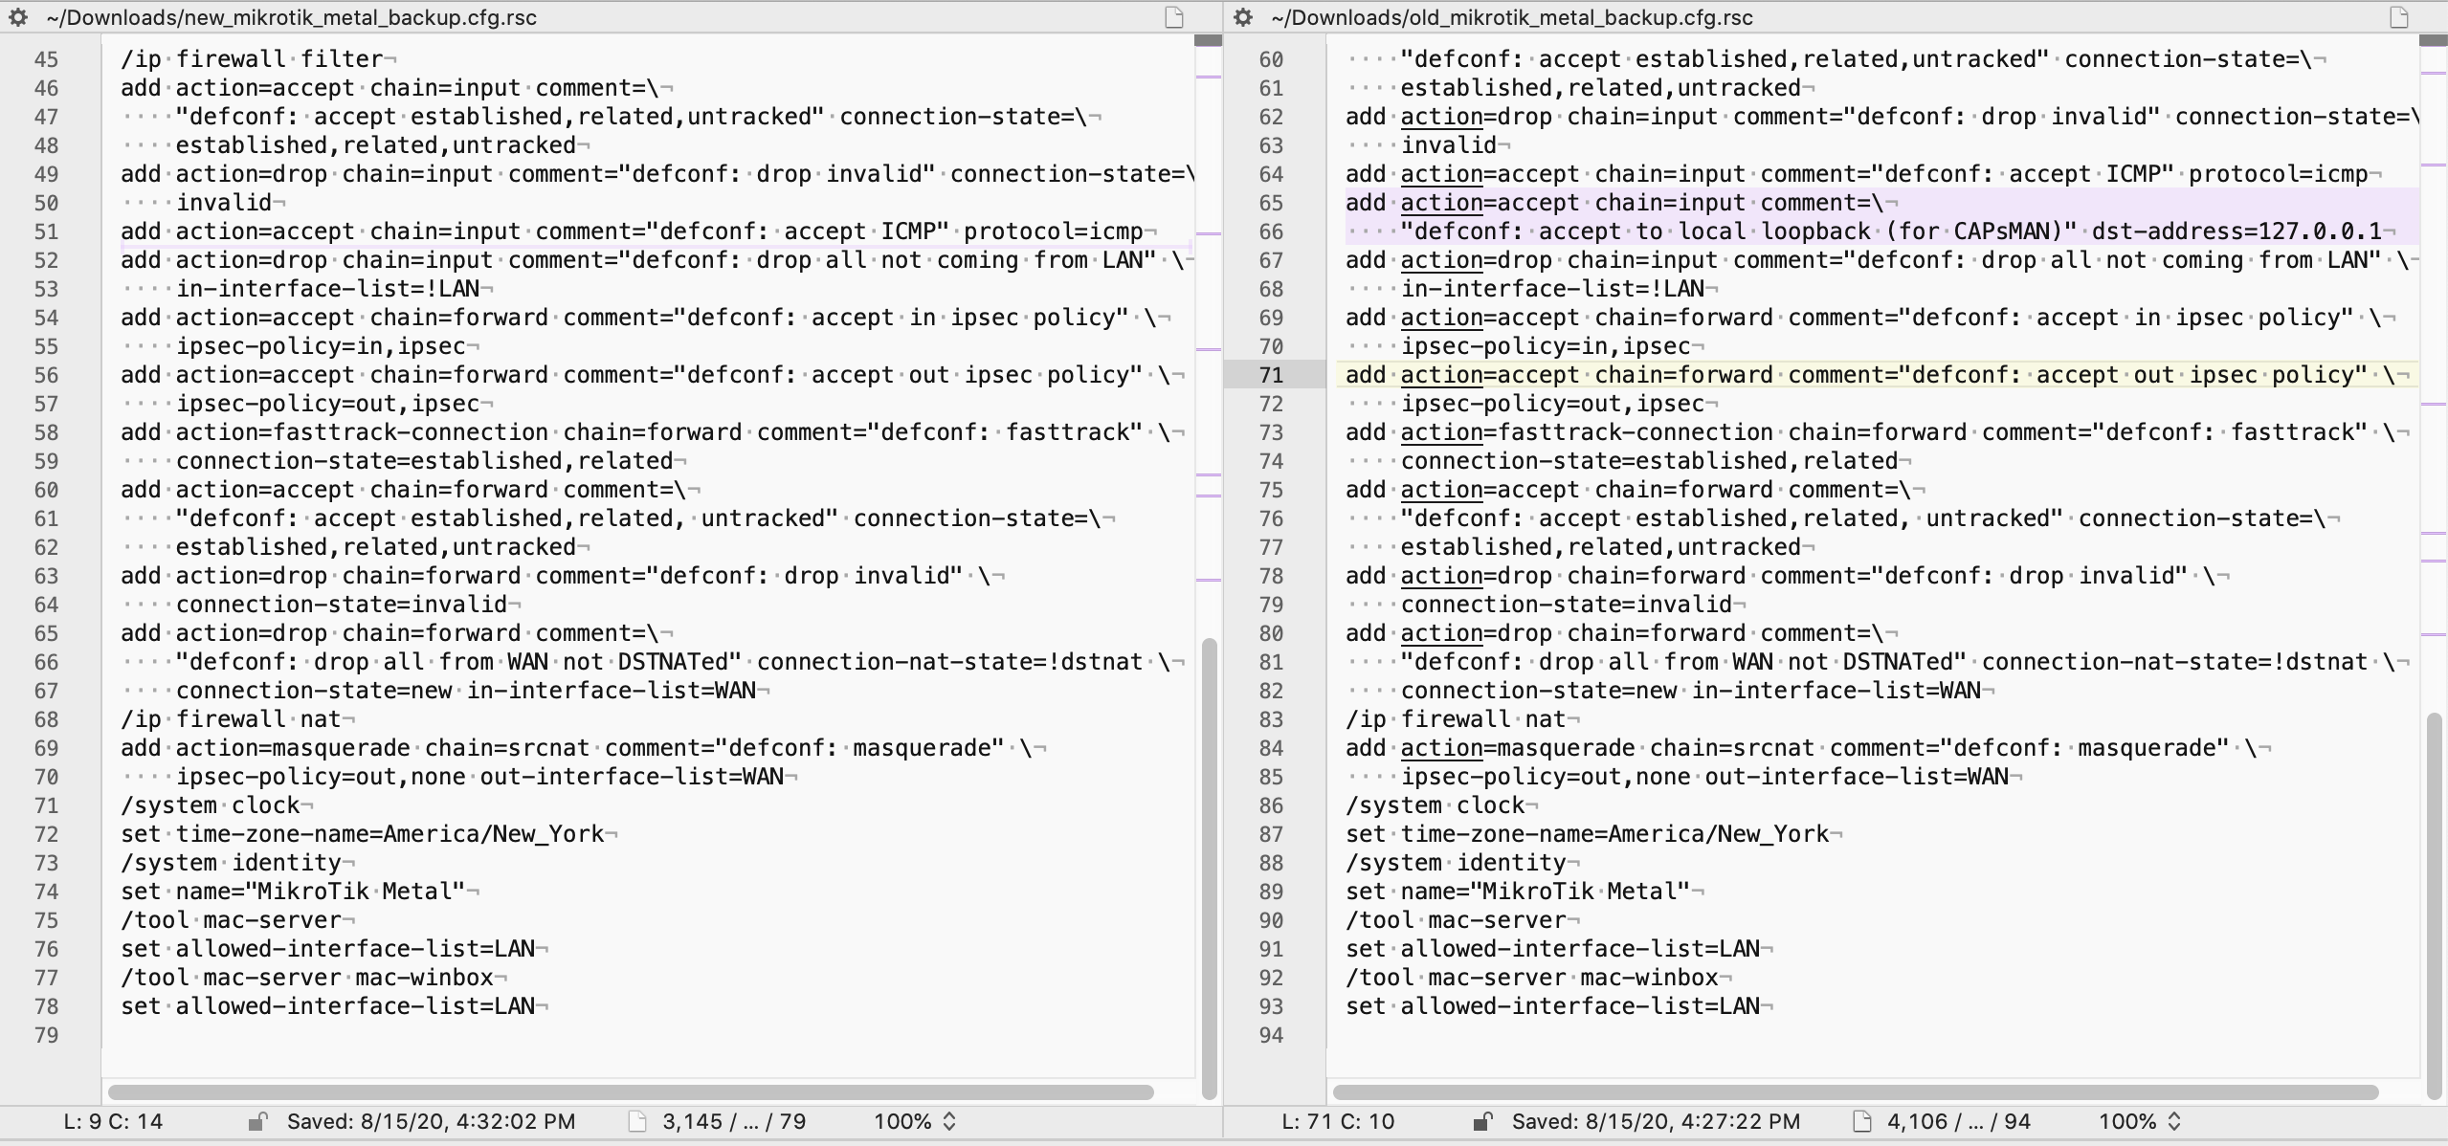
Task: Click the document statistics page icon in right status bar
Action: (1862, 1121)
